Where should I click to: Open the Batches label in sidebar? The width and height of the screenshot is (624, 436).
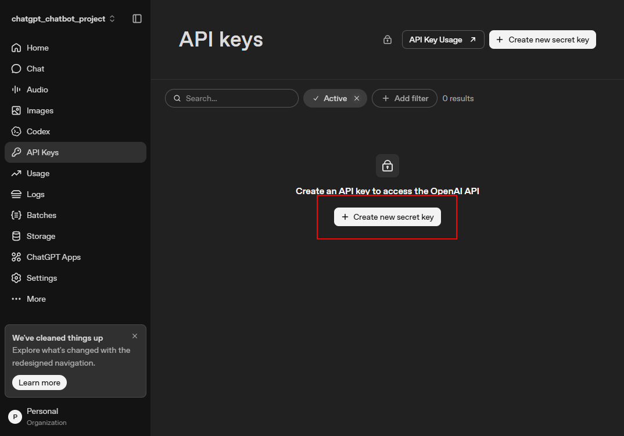click(41, 216)
